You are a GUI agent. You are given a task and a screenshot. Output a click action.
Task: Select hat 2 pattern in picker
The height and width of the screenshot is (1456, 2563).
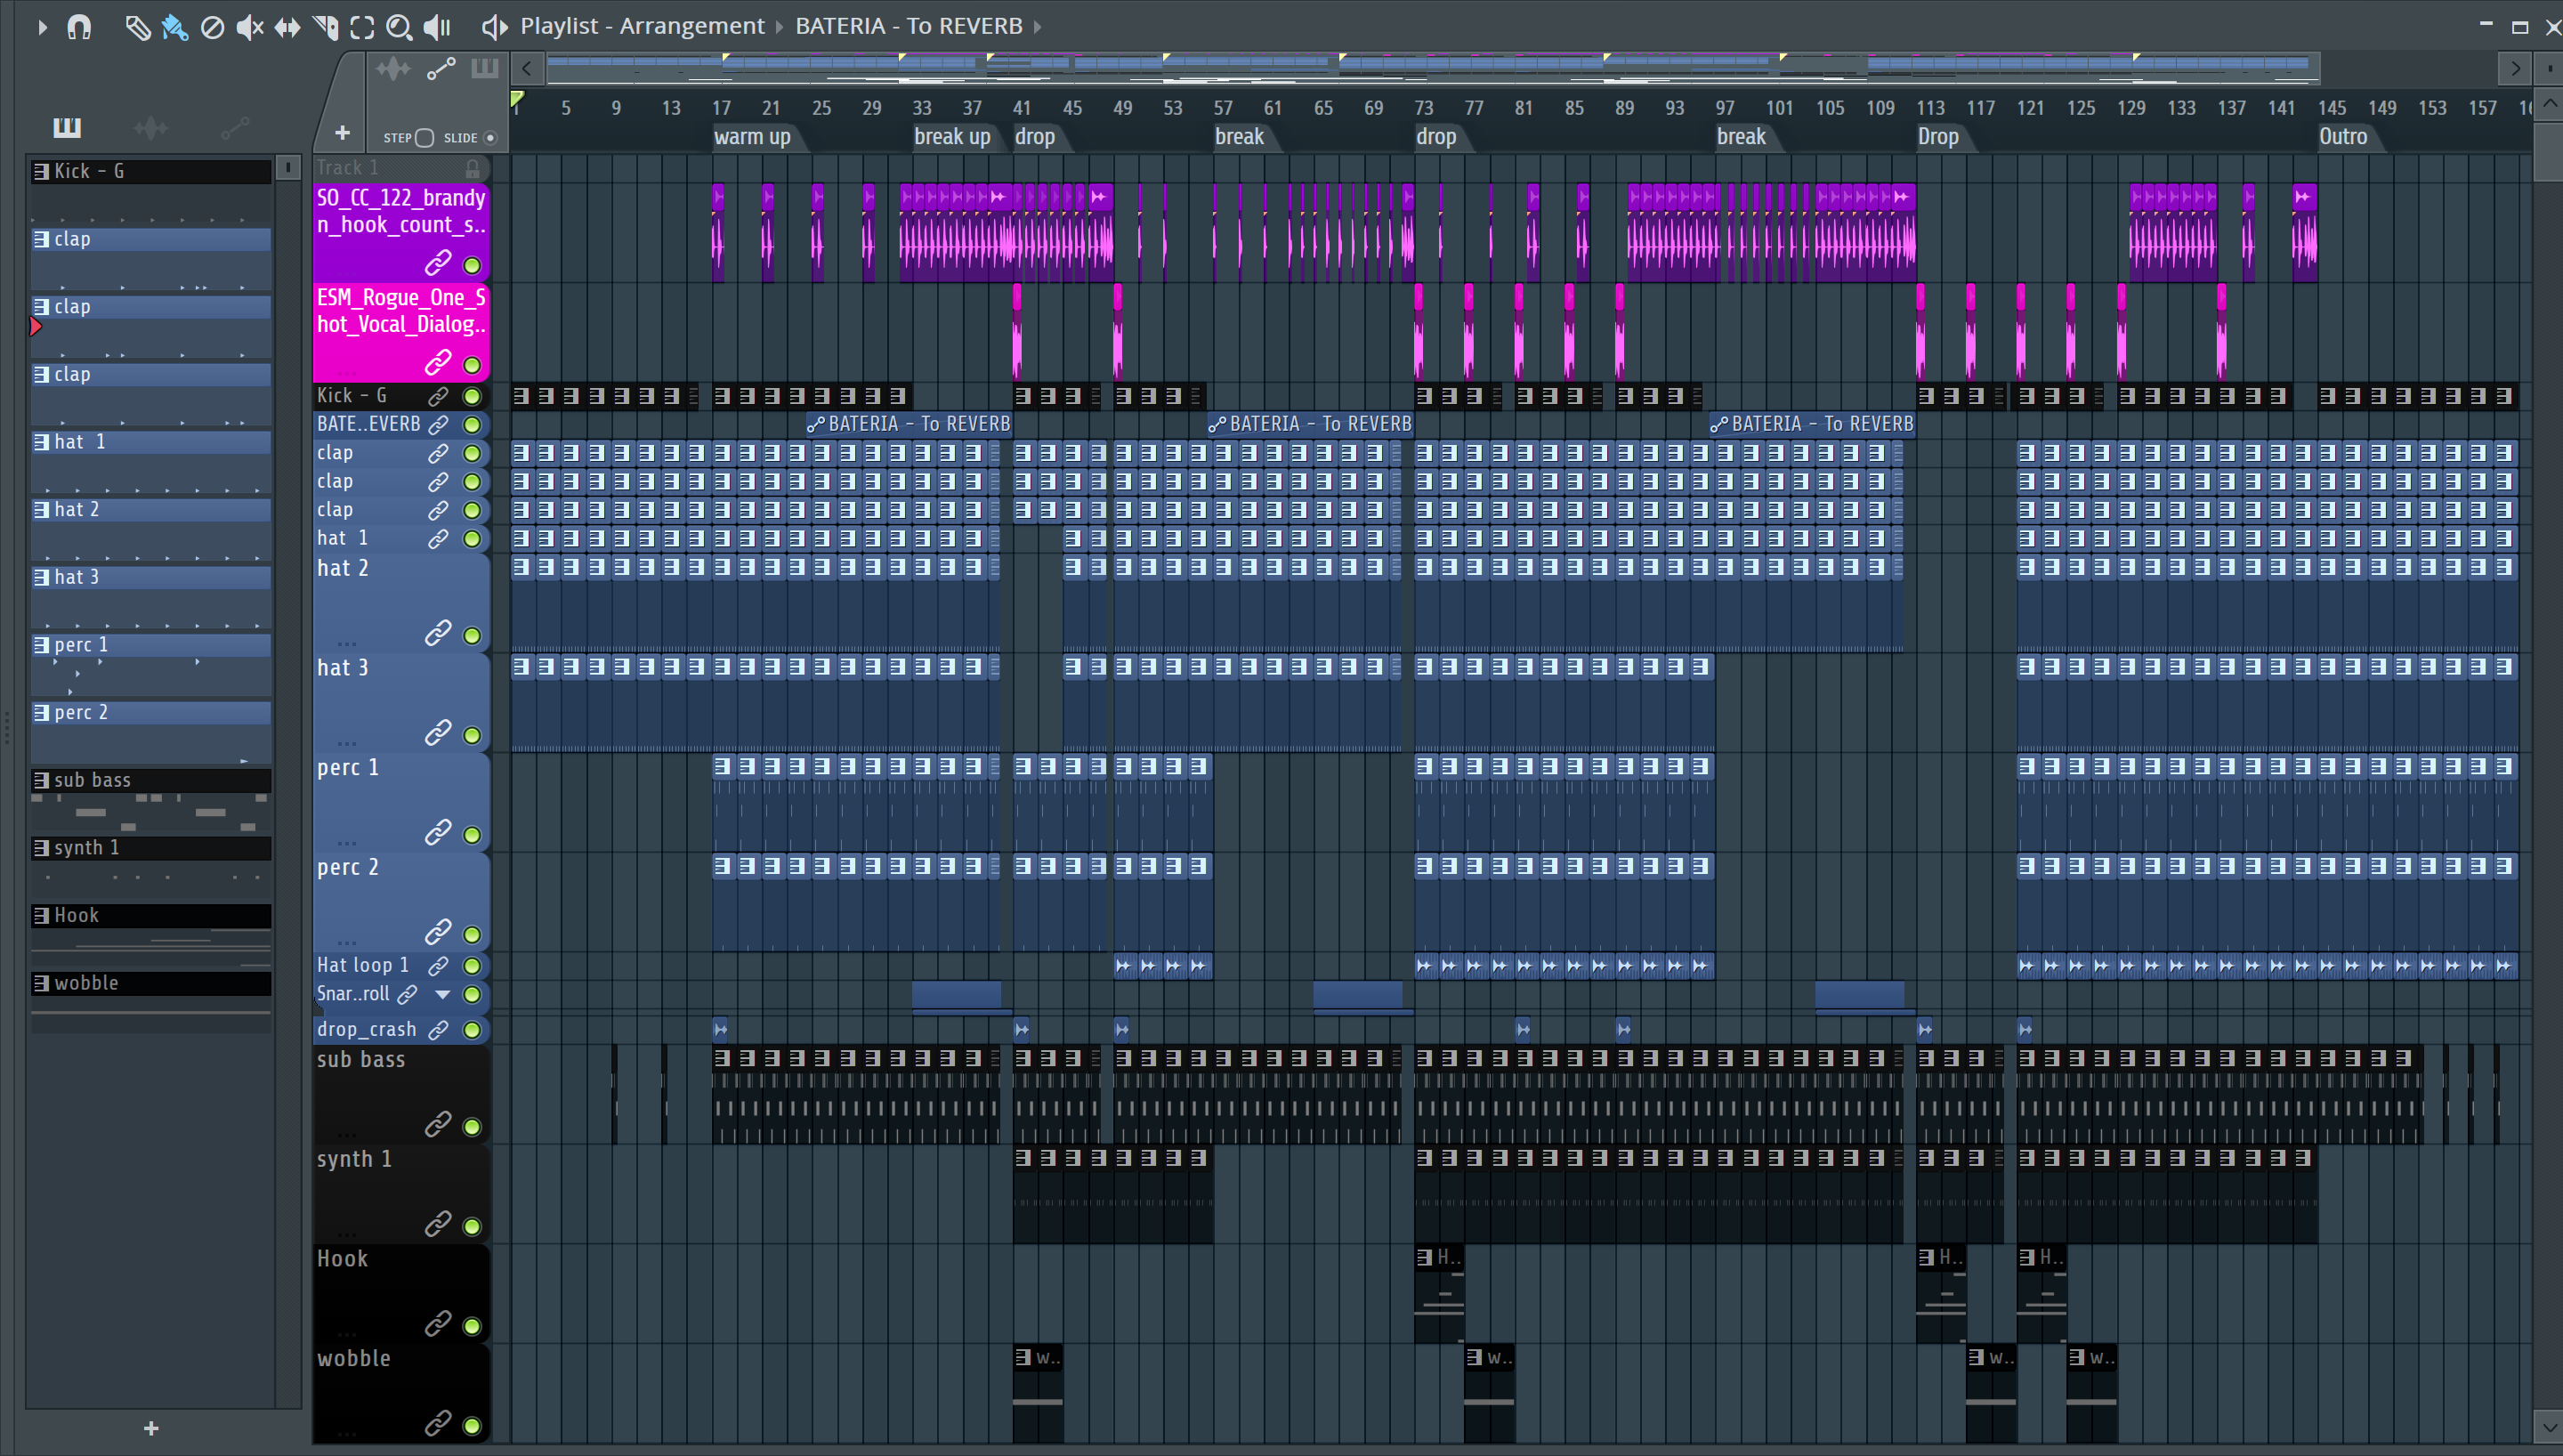click(x=151, y=509)
